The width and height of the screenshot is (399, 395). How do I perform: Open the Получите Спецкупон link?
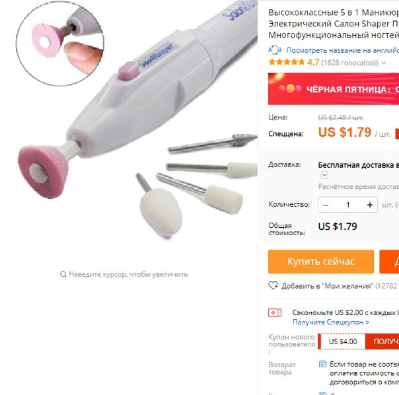pyautogui.click(x=330, y=322)
